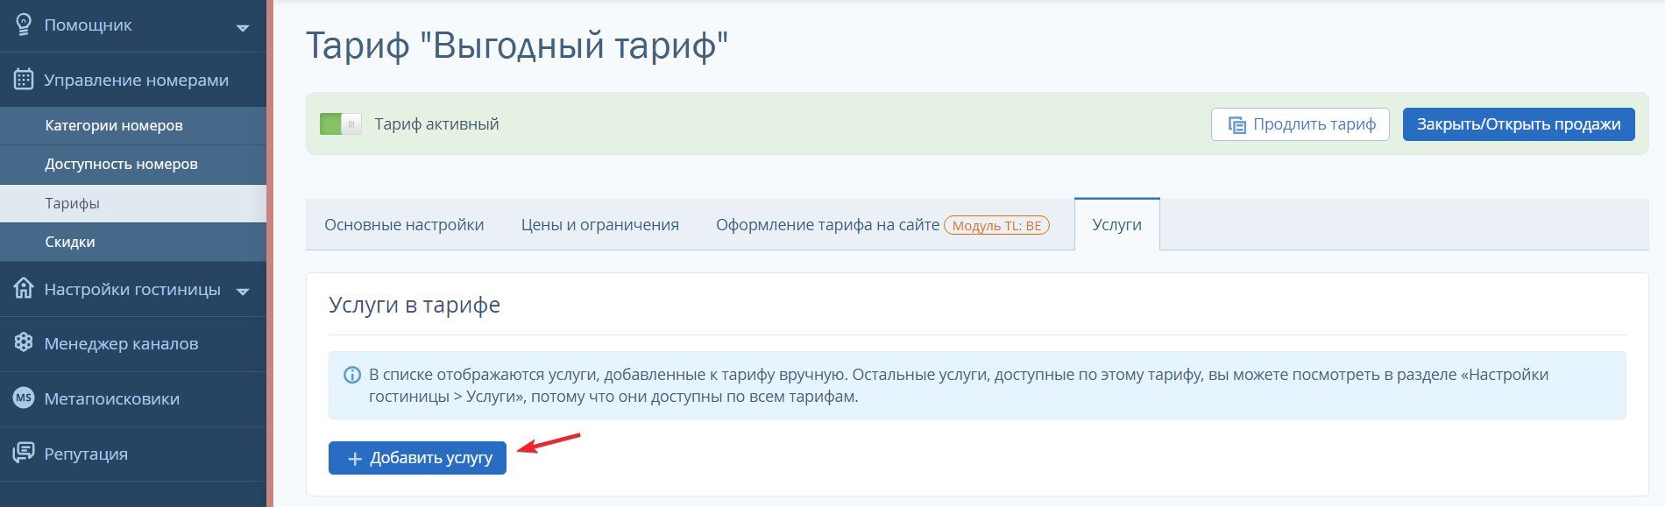The height and width of the screenshot is (507, 1665).
Task: Click the Модуль TL: BE badge
Action: point(996,226)
